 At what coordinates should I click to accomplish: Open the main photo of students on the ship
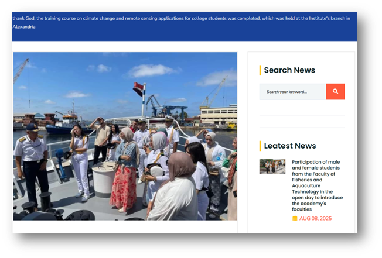tap(125, 136)
